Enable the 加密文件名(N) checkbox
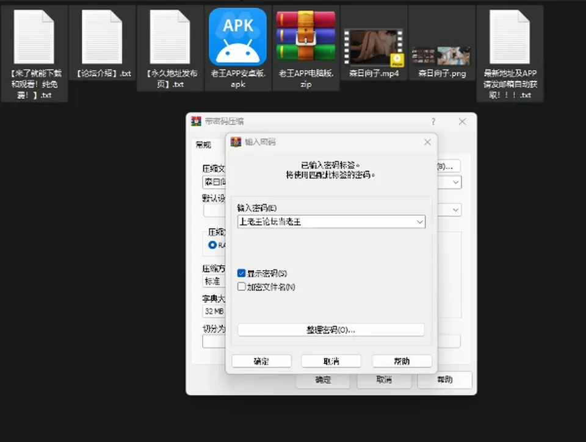This screenshot has height=442, width=586. tap(242, 287)
